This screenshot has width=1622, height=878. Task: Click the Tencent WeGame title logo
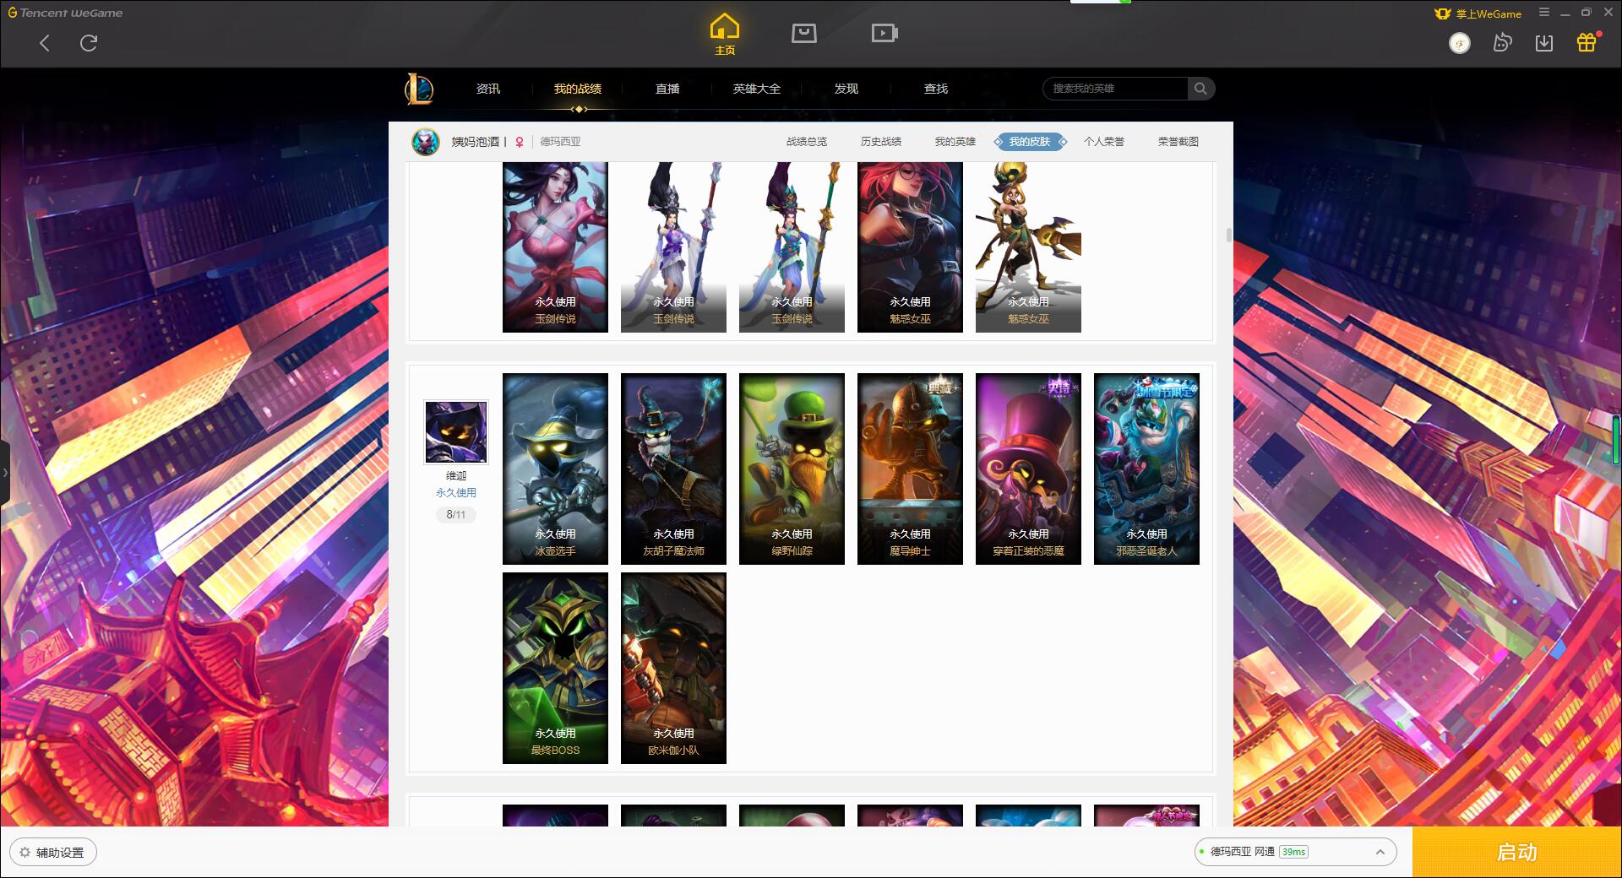[x=65, y=13]
